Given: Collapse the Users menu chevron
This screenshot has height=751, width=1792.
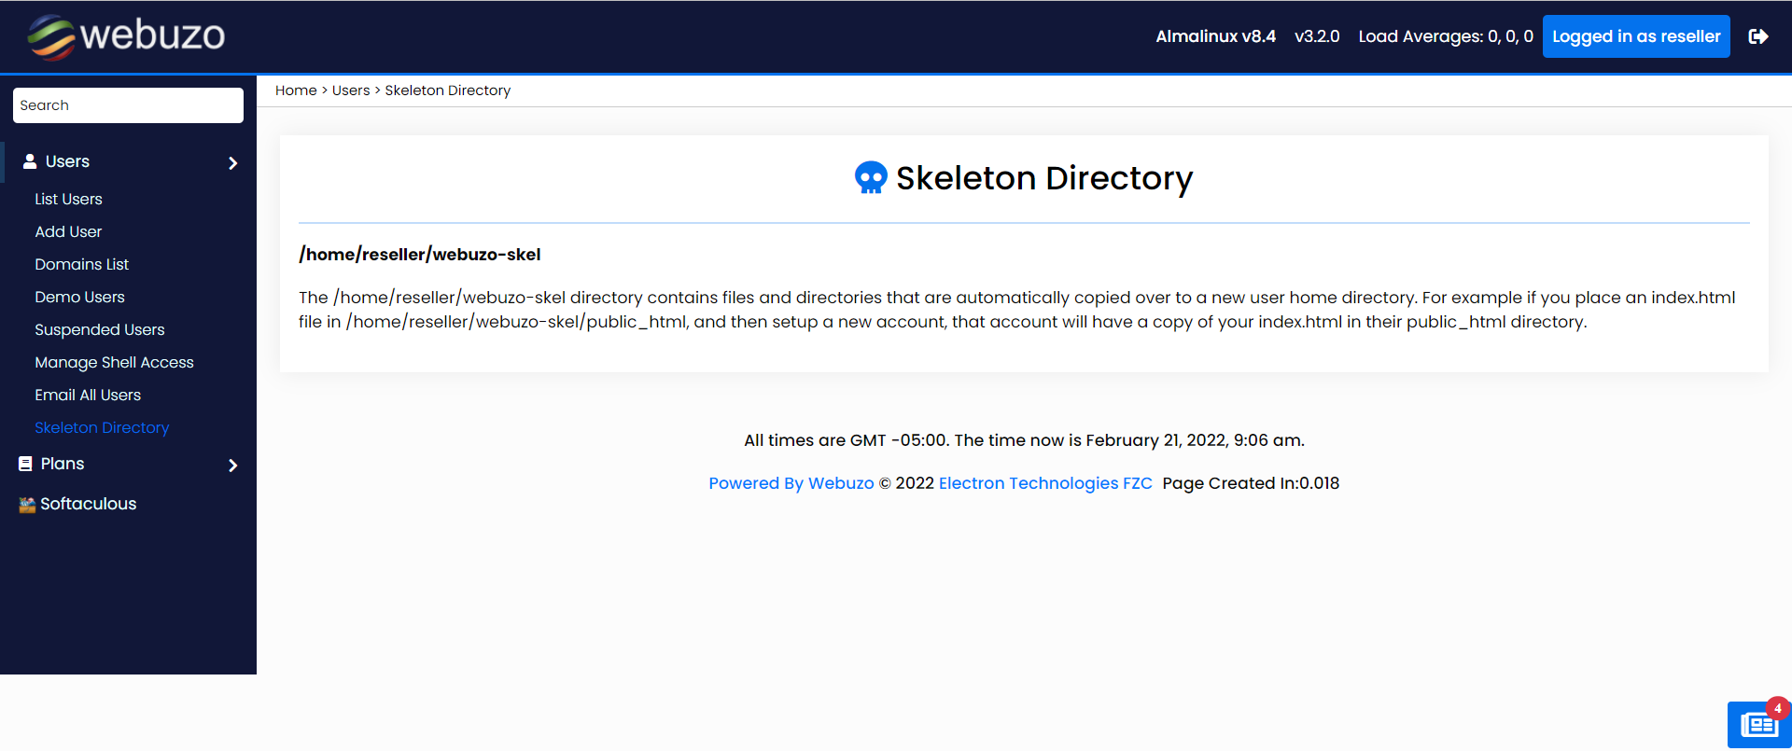Looking at the screenshot, I should [x=232, y=163].
